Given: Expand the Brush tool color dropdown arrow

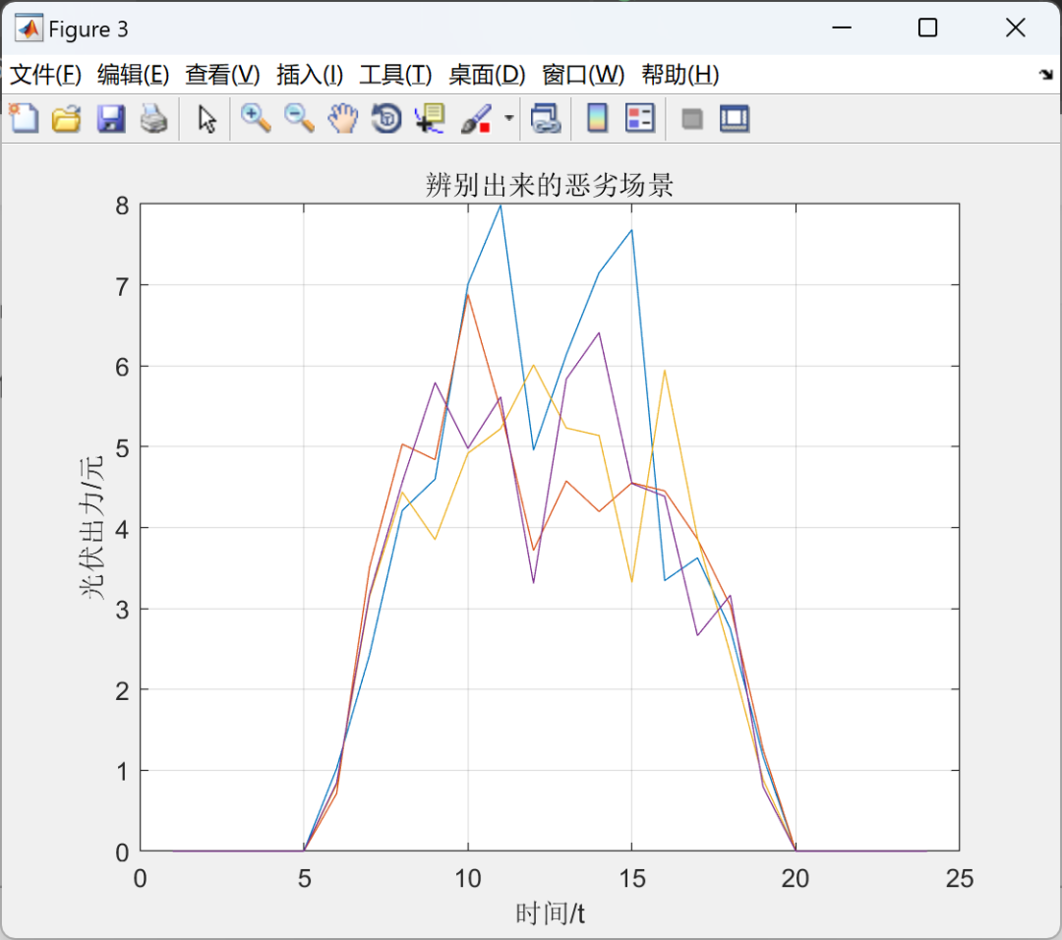Looking at the screenshot, I should [508, 119].
